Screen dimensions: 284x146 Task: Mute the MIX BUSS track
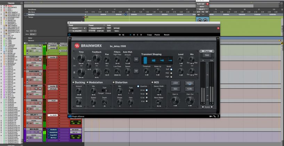(x=40, y=132)
